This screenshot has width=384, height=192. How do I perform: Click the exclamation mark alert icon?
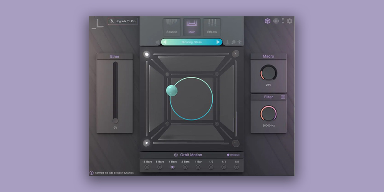click(x=283, y=21)
